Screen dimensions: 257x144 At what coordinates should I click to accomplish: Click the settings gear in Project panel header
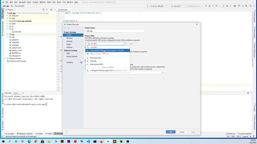(x=51, y=10)
